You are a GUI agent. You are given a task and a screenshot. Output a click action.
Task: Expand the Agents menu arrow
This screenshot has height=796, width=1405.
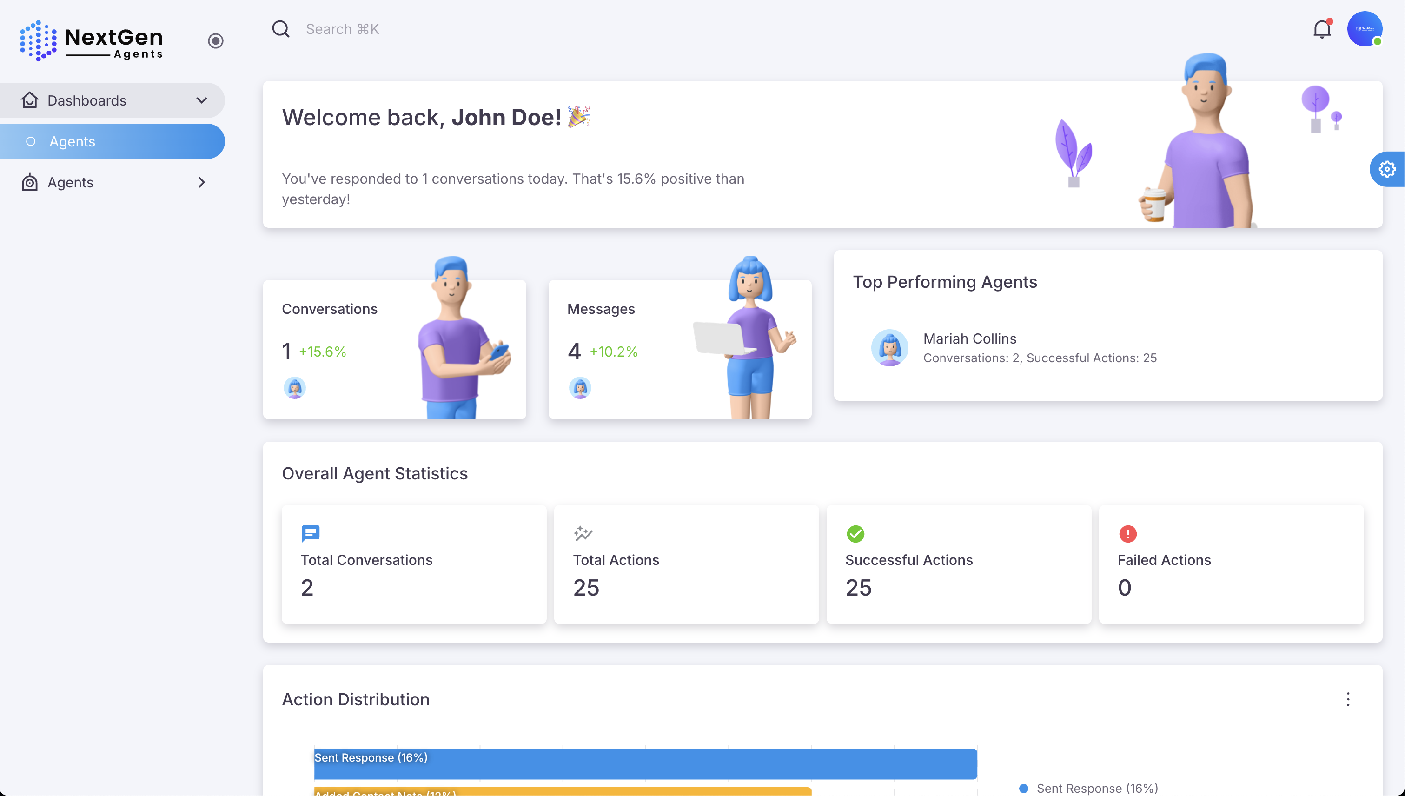[202, 183]
